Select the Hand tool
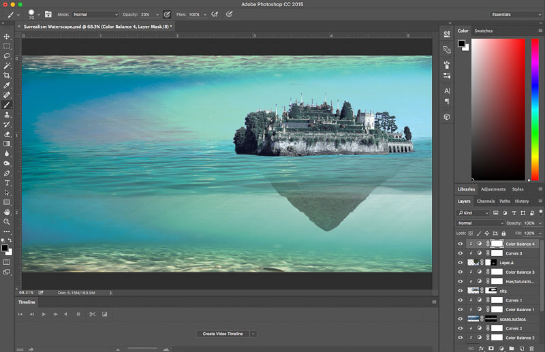 point(7,212)
